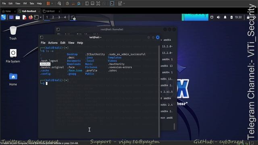Image resolution: width=258 pixels, height=145 pixels.
Task: Click .sudo_as_admin_successful in the listing
Action: click(x=127, y=54)
